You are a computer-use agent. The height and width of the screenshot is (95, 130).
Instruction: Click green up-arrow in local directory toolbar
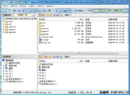click(40, 57)
